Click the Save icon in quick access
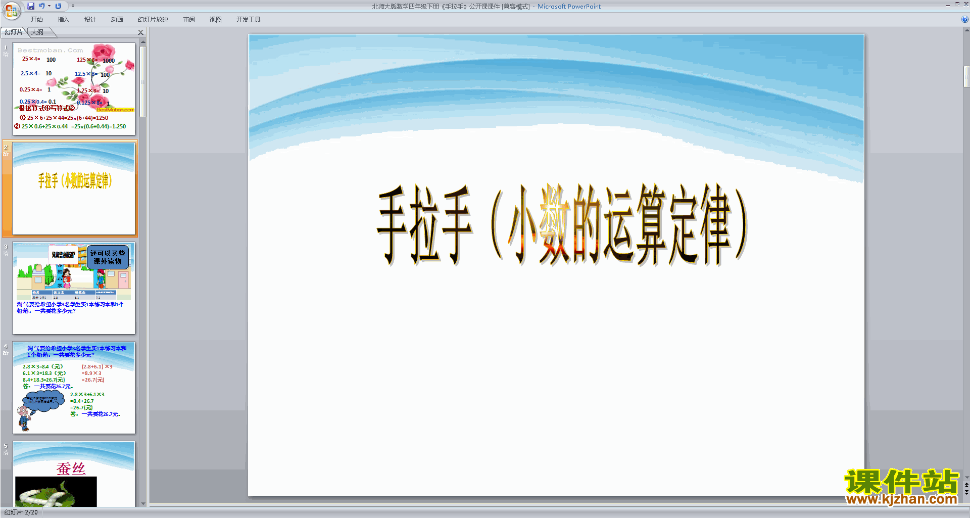This screenshot has height=518, width=970. click(31, 6)
